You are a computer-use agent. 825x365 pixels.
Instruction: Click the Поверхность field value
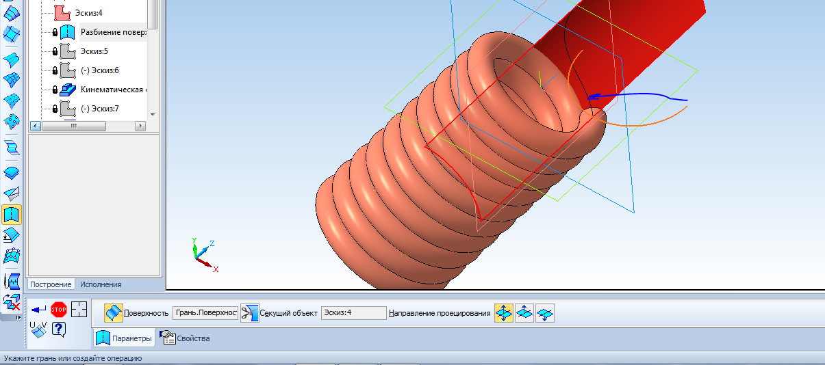[x=205, y=313]
